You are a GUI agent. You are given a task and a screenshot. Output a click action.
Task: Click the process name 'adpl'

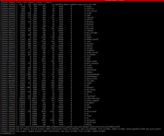(x=88, y=59)
